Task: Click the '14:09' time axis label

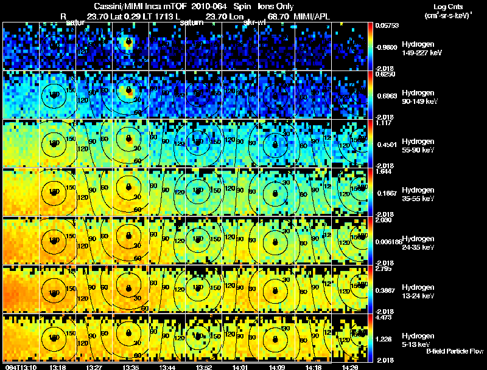Action: [x=277, y=368]
